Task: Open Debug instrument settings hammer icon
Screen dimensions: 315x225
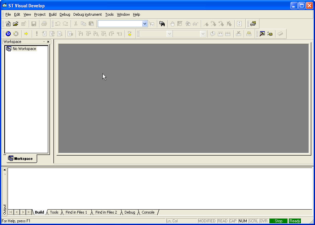Action: tap(262, 34)
